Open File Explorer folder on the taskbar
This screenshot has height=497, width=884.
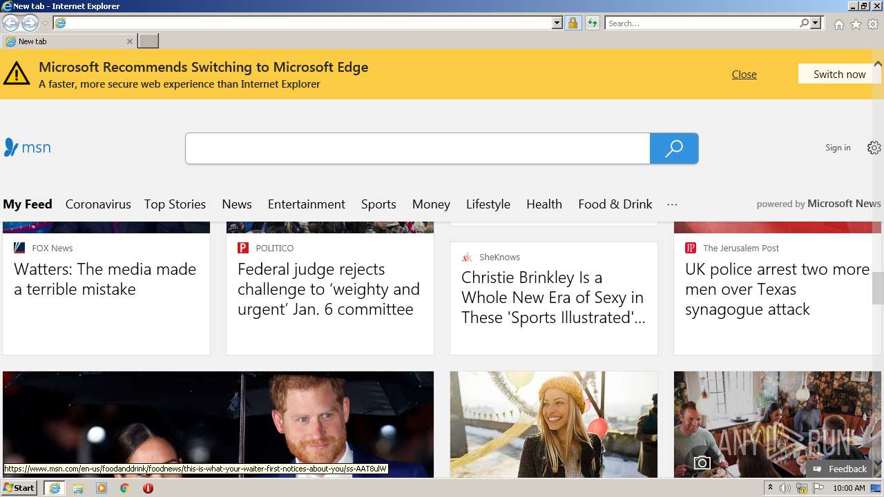(x=78, y=488)
